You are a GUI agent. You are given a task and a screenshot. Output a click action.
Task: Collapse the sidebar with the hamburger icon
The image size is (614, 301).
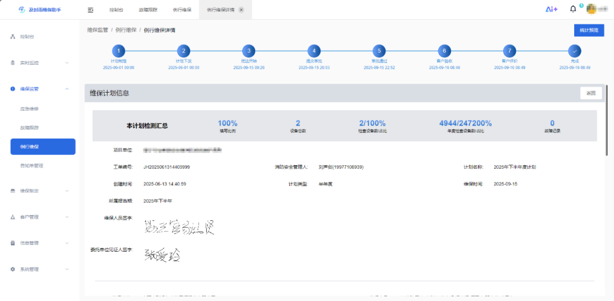click(x=91, y=10)
